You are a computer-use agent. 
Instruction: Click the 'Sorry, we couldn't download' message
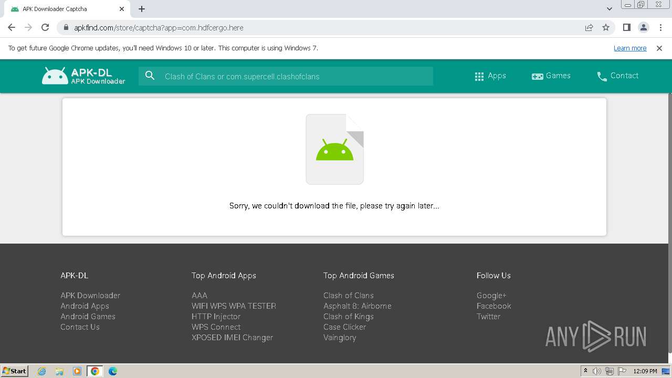(334, 206)
